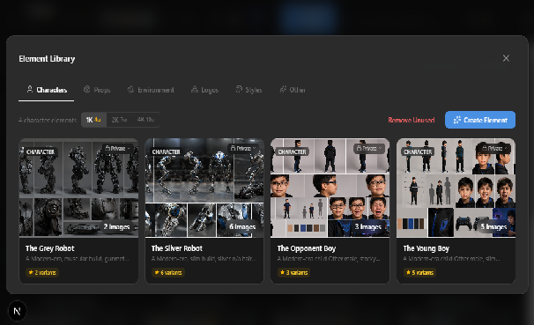Click The Young Boy title text
This screenshot has height=325, width=534.
pos(426,248)
